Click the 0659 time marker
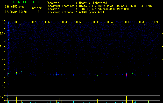 141,22
